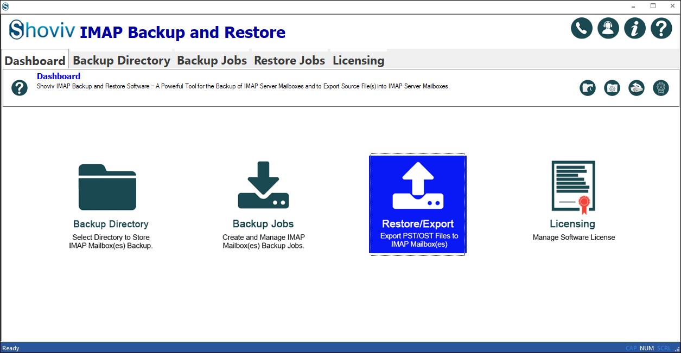Switch to the Backup Directory tab

(x=122, y=60)
